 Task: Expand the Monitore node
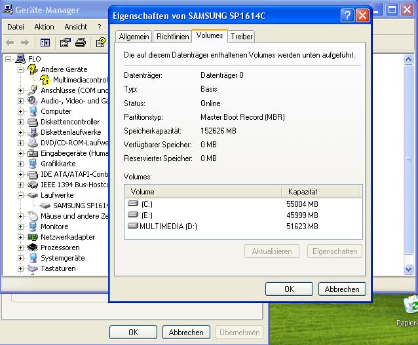pyautogui.click(x=20, y=227)
